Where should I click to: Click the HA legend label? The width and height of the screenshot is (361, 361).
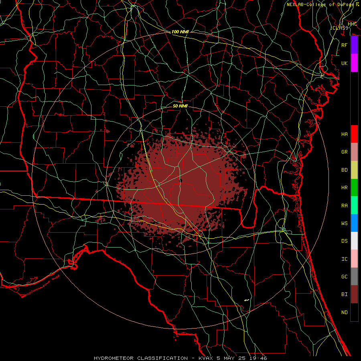pos(344,134)
